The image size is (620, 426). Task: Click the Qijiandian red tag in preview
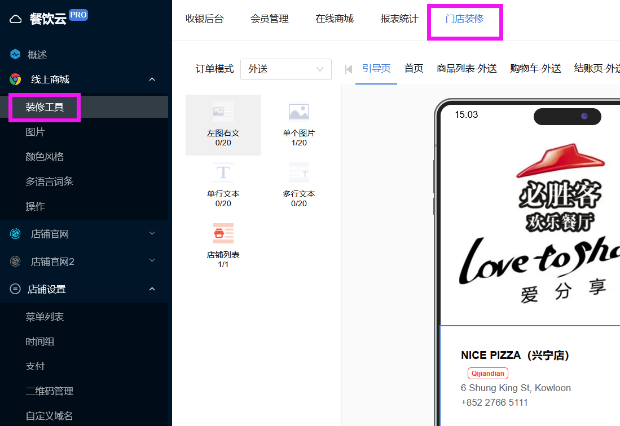click(487, 373)
